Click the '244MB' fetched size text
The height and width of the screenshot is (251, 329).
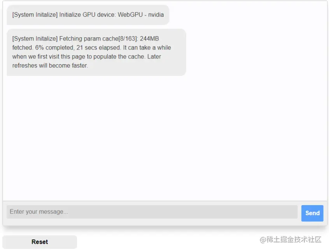pos(149,39)
